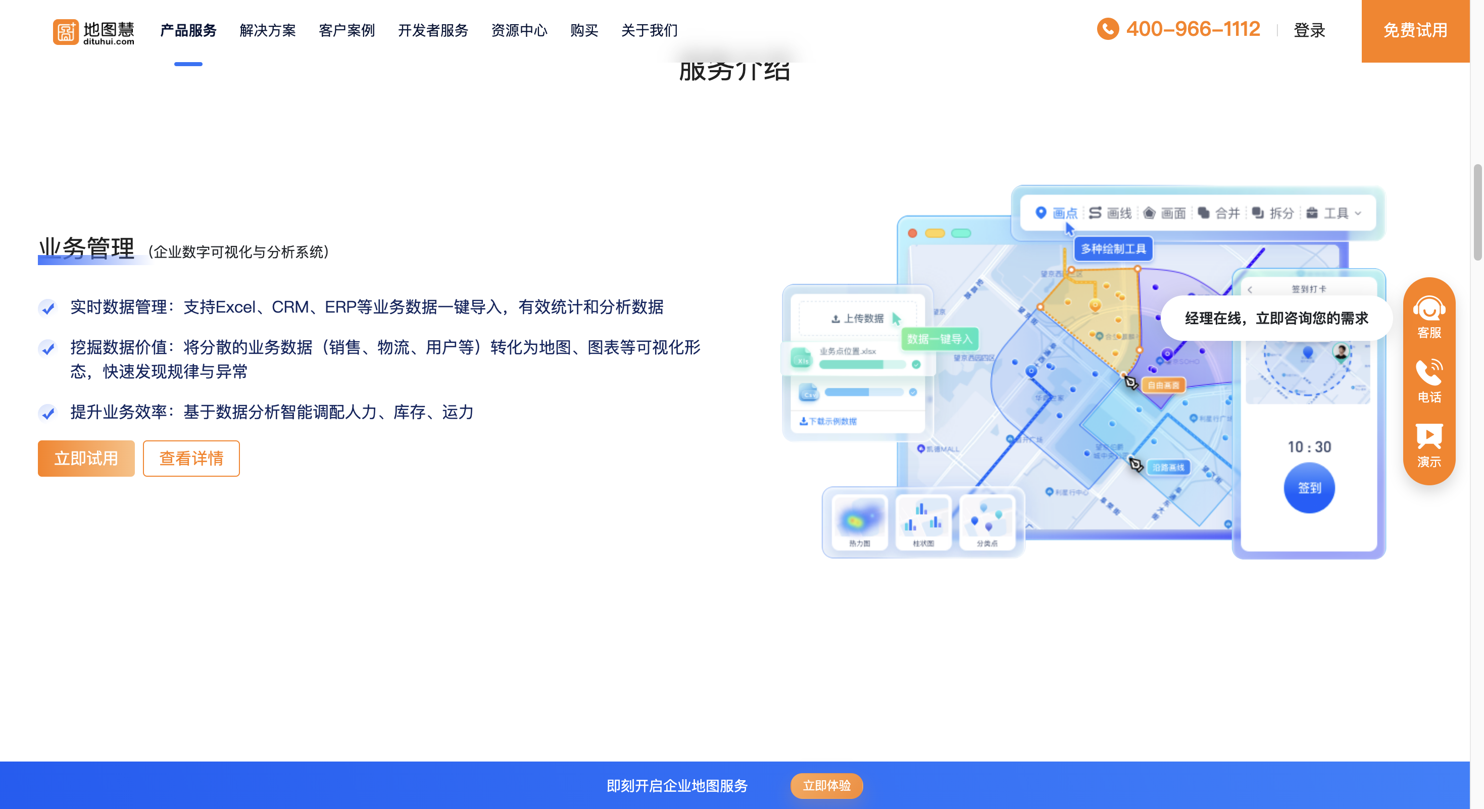Open the 产品服务 navigation menu
The image size is (1484, 809).
pos(188,30)
